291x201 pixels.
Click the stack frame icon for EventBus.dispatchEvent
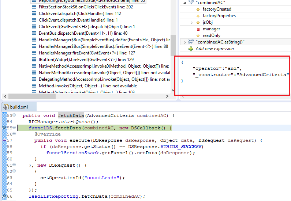click(x=34, y=33)
